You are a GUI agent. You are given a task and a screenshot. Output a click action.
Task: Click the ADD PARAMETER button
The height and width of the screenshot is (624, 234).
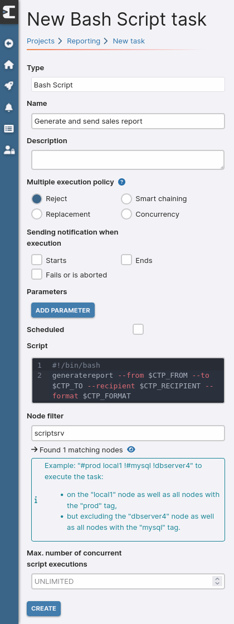pos(63,310)
